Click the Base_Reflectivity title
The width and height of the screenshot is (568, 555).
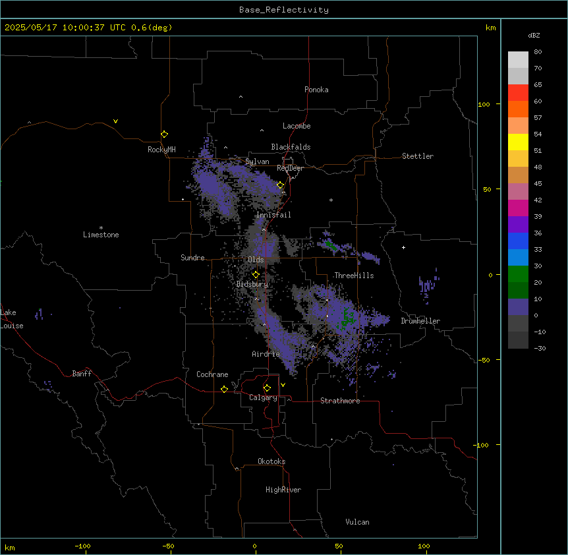(284, 10)
